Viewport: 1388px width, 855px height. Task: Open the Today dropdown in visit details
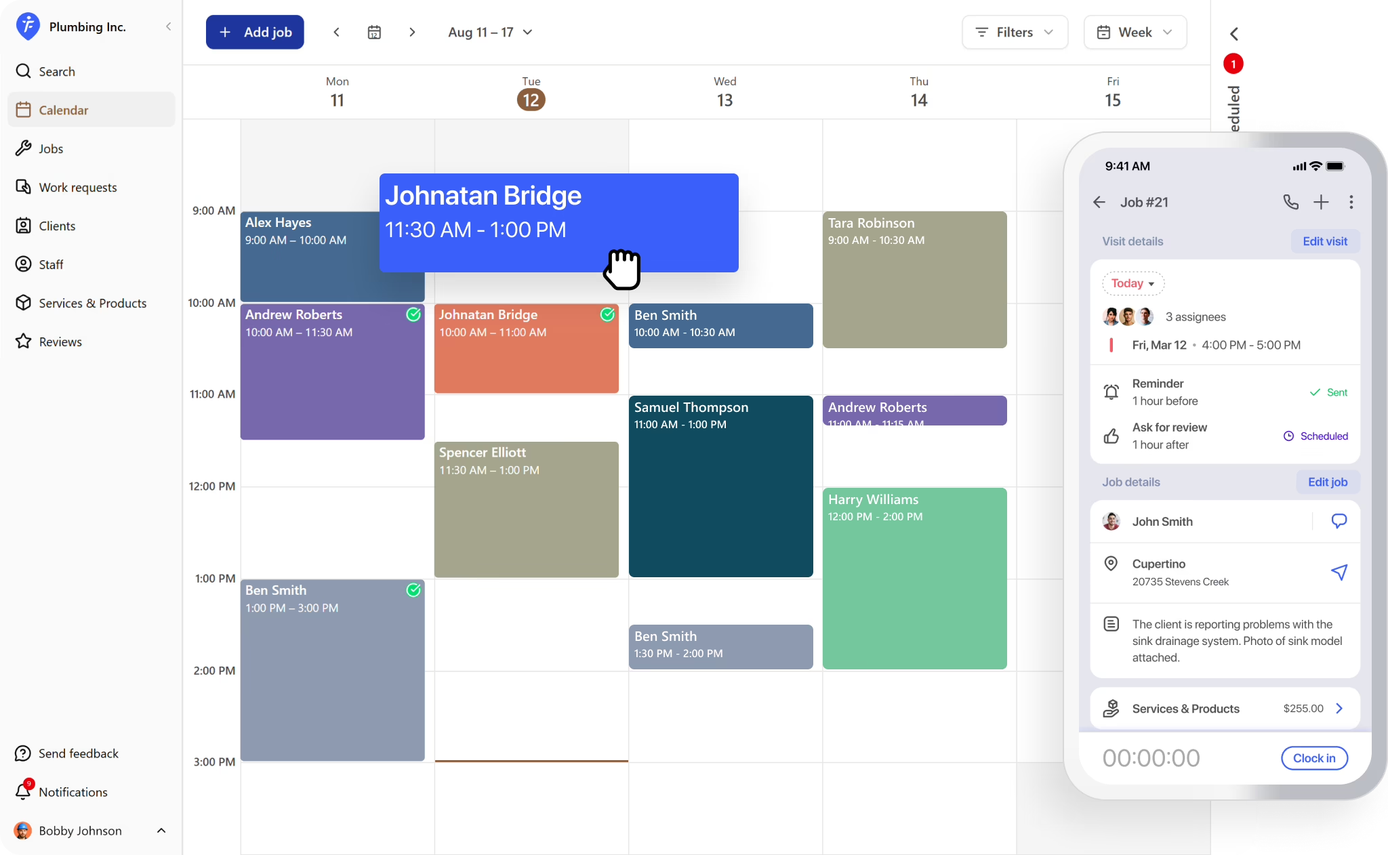1132,284
